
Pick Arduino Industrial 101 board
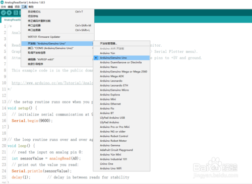click(x=121, y=159)
